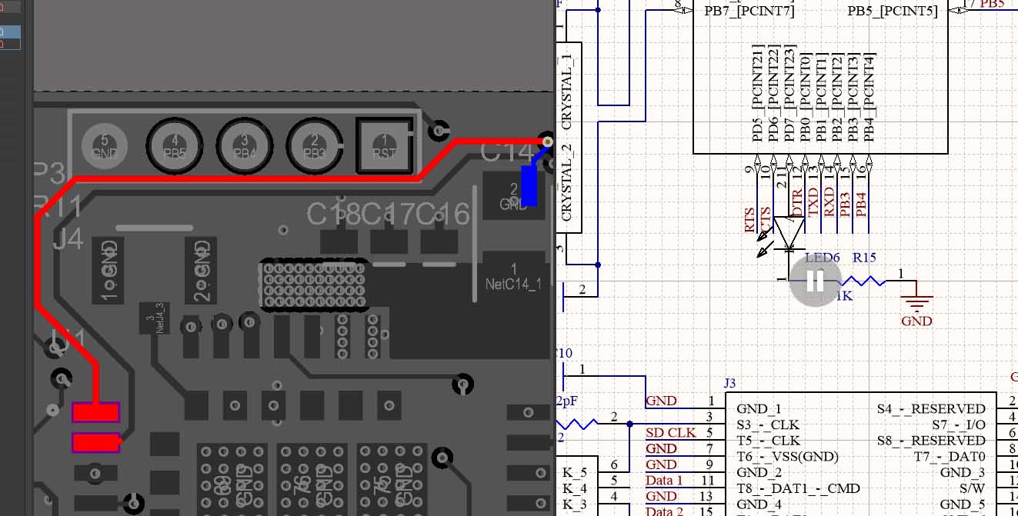Select the via at red track end
The height and width of the screenshot is (516, 1018).
tap(547, 141)
